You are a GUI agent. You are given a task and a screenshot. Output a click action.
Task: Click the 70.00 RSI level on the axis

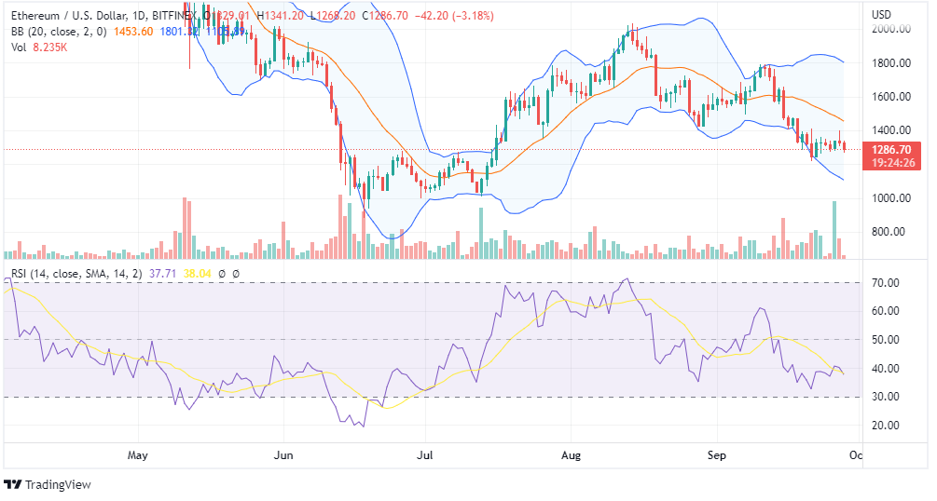point(885,283)
